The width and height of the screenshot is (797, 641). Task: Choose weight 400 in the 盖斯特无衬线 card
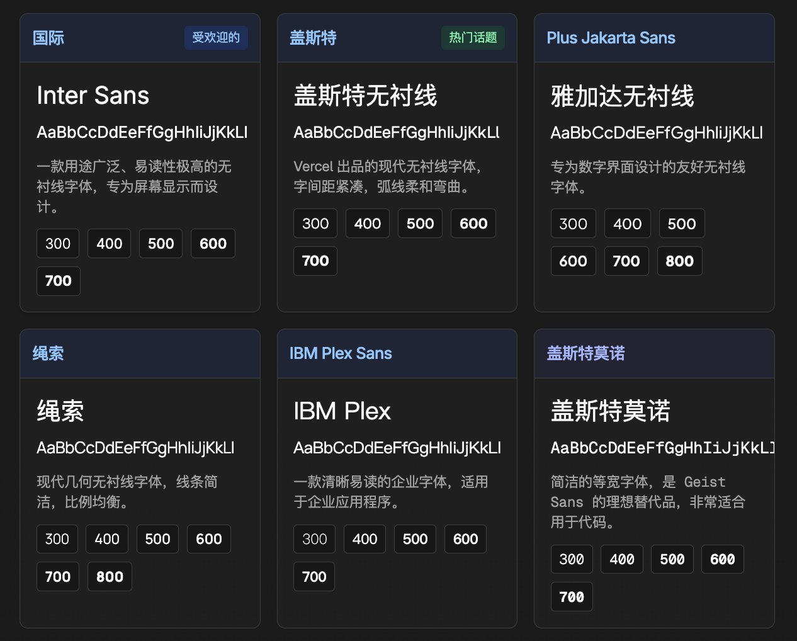pyautogui.click(x=368, y=224)
